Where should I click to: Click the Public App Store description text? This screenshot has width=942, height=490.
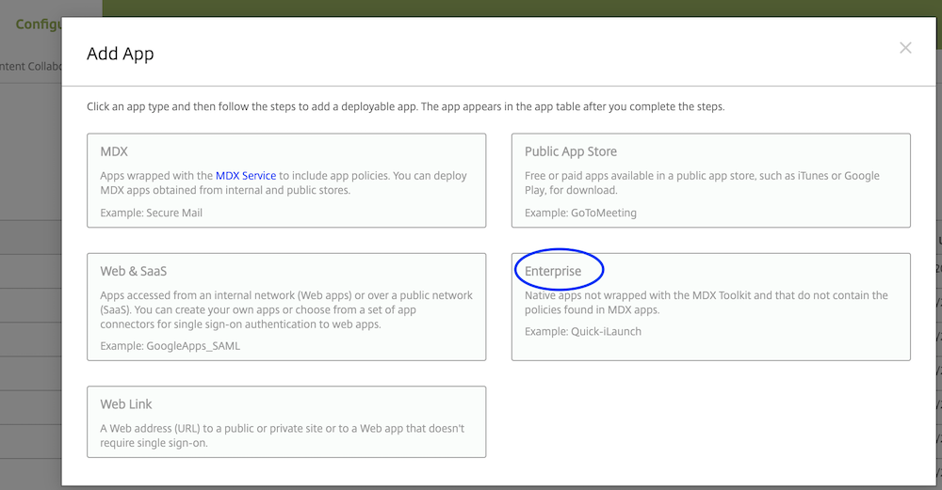(x=702, y=182)
